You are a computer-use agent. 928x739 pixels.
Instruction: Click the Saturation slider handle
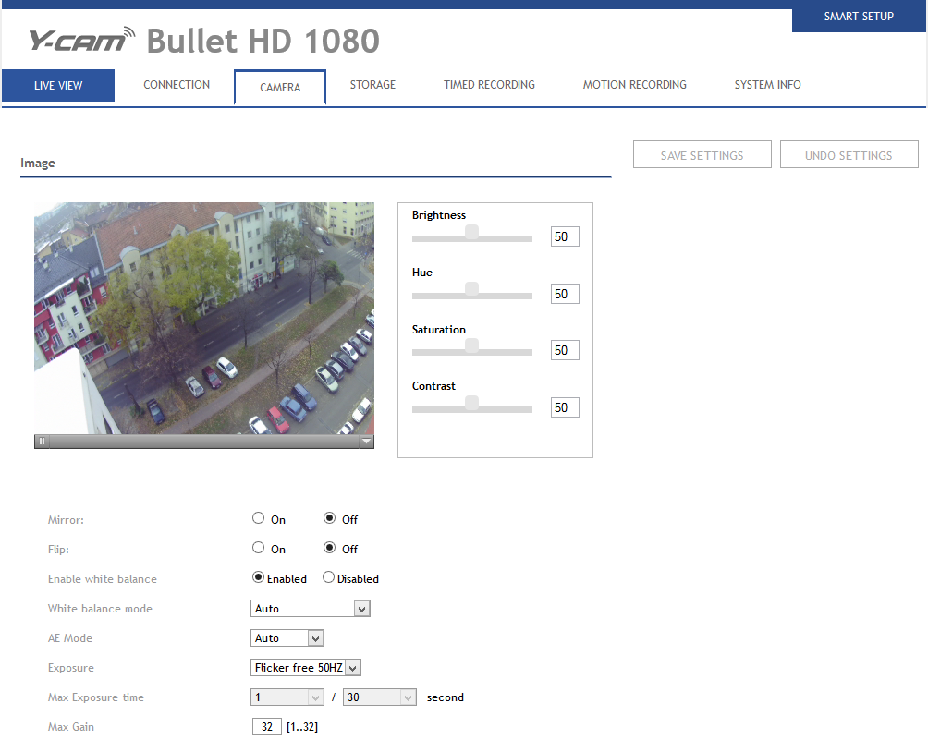tap(471, 346)
